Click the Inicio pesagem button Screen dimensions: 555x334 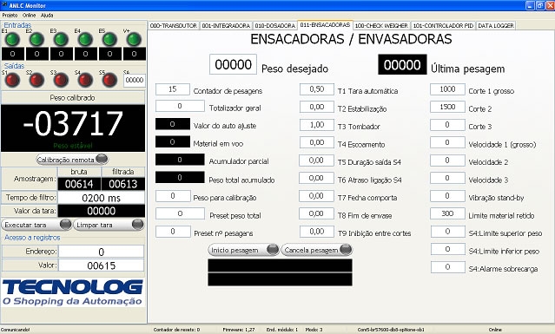[243, 250]
